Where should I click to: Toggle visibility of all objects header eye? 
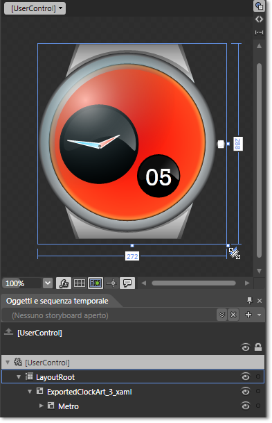[245, 347]
